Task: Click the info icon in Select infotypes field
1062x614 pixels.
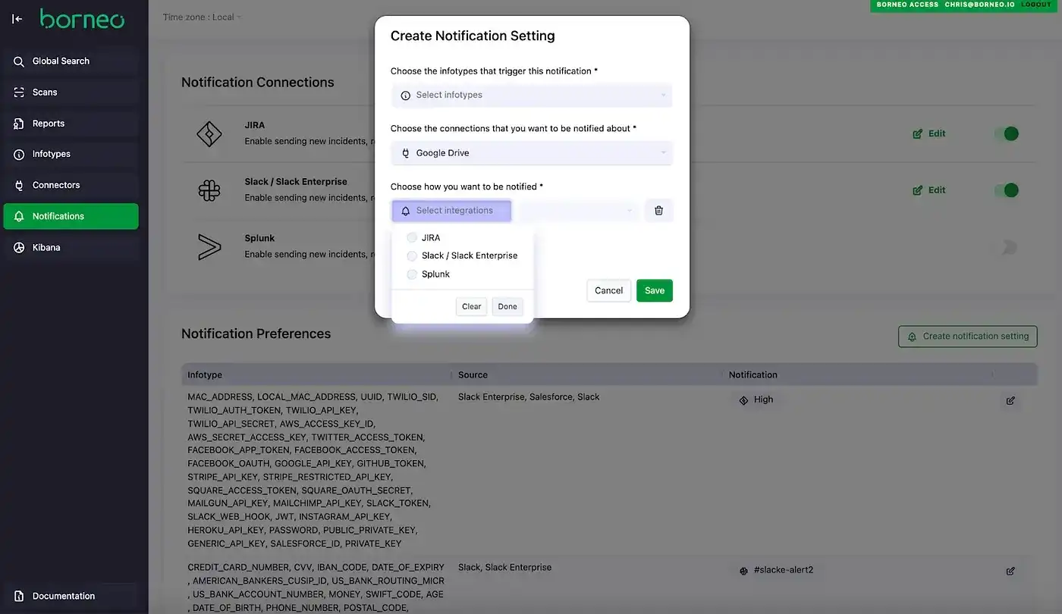Action: (405, 96)
